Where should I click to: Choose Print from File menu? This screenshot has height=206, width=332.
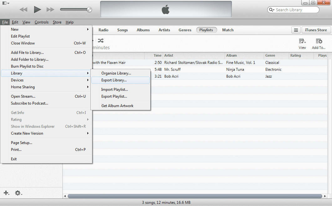coord(46,150)
